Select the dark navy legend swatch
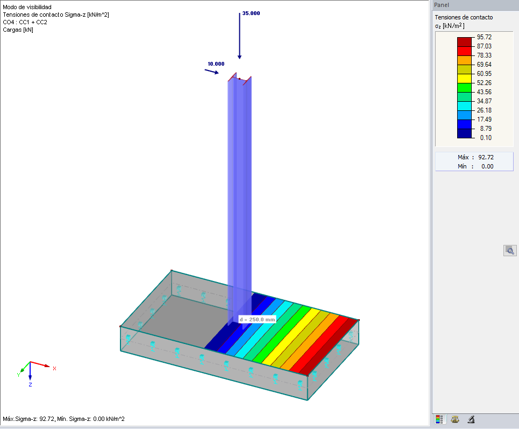 pyautogui.click(x=464, y=133)
